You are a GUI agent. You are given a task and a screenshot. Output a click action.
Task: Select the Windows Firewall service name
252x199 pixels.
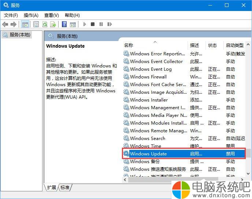click(x=148, y=77)
